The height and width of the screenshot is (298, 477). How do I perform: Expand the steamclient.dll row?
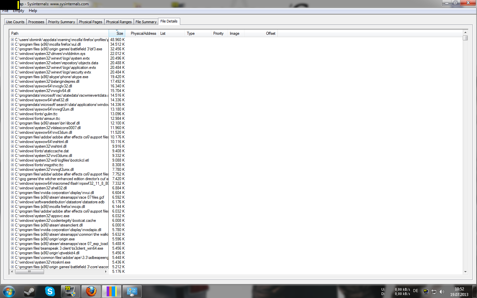point(12,225)
